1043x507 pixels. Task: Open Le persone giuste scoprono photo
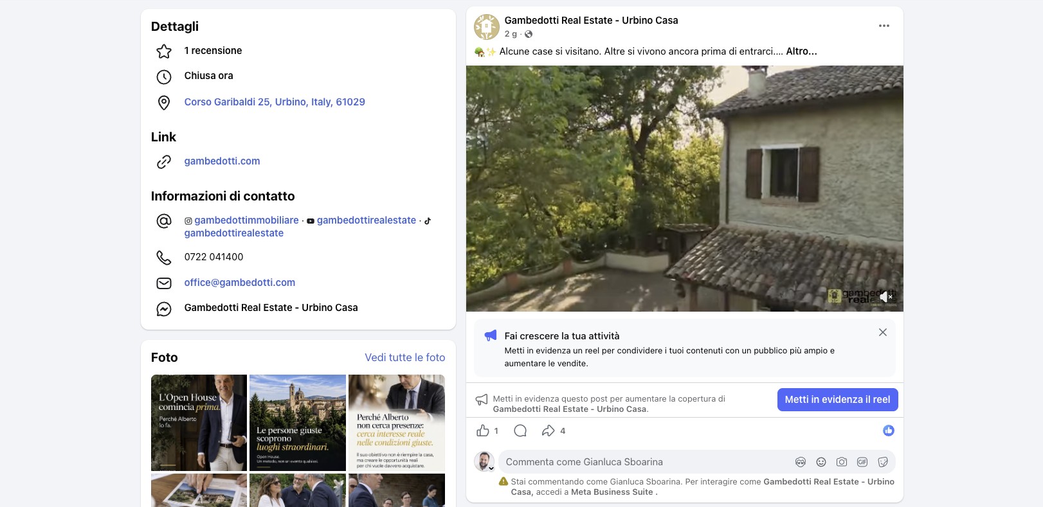click(x=298, y=423)
